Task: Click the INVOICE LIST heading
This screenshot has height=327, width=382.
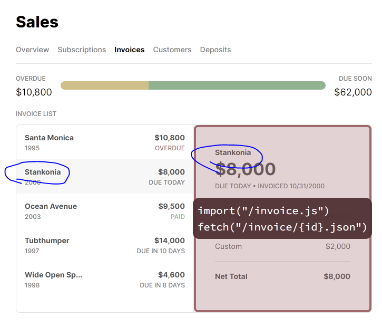Action: [36, 114]
